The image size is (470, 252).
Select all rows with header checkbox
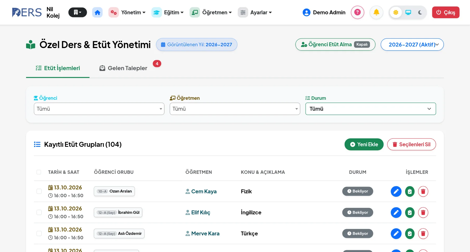pos(39,172)
